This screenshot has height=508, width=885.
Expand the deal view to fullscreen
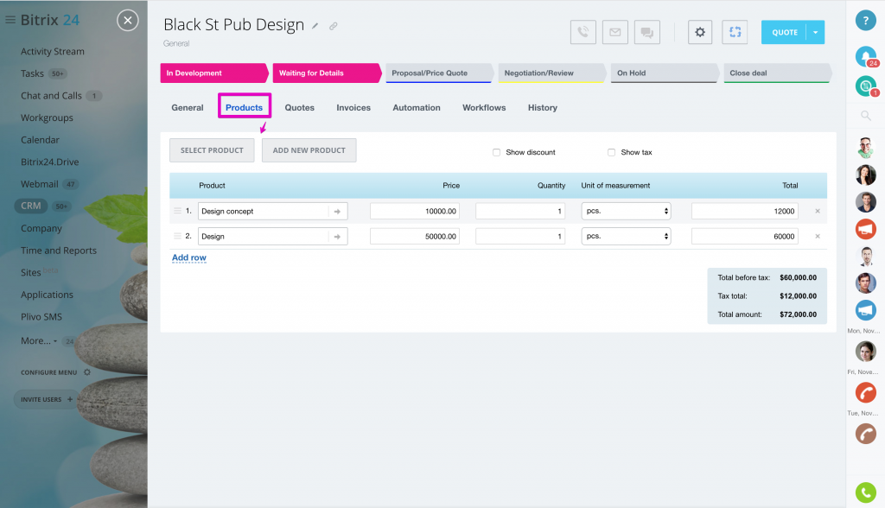(x=735, y=32)
